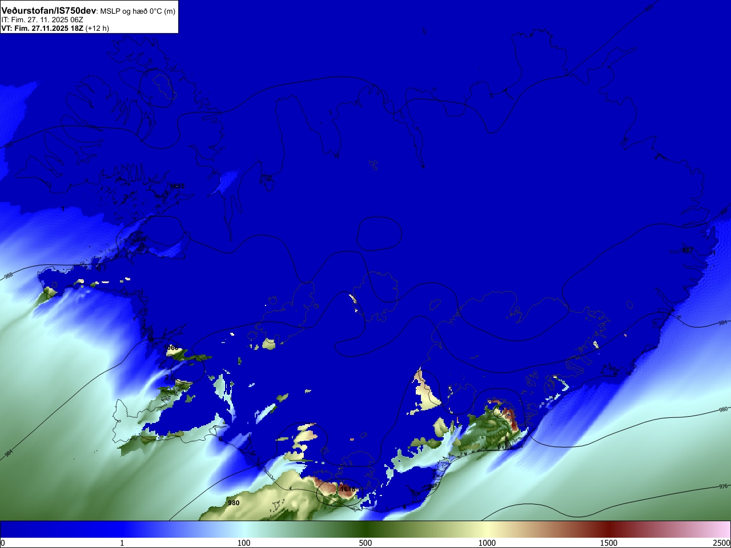Viewport: 731px width, 548px height.
Task: Click the 'MSLP og hæð 0°C (m)' caption
Action: tap(138, 11)
